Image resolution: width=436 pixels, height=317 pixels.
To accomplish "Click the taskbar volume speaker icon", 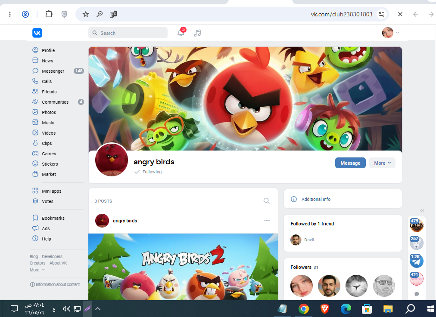I will [x=66, y=309].
